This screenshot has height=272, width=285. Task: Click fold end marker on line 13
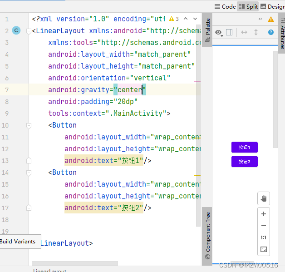(29, 161)
